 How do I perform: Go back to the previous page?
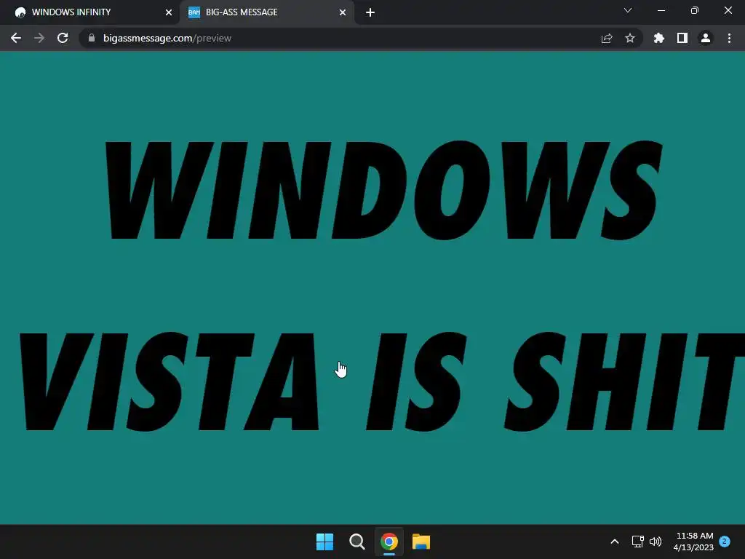pos(16,38)
